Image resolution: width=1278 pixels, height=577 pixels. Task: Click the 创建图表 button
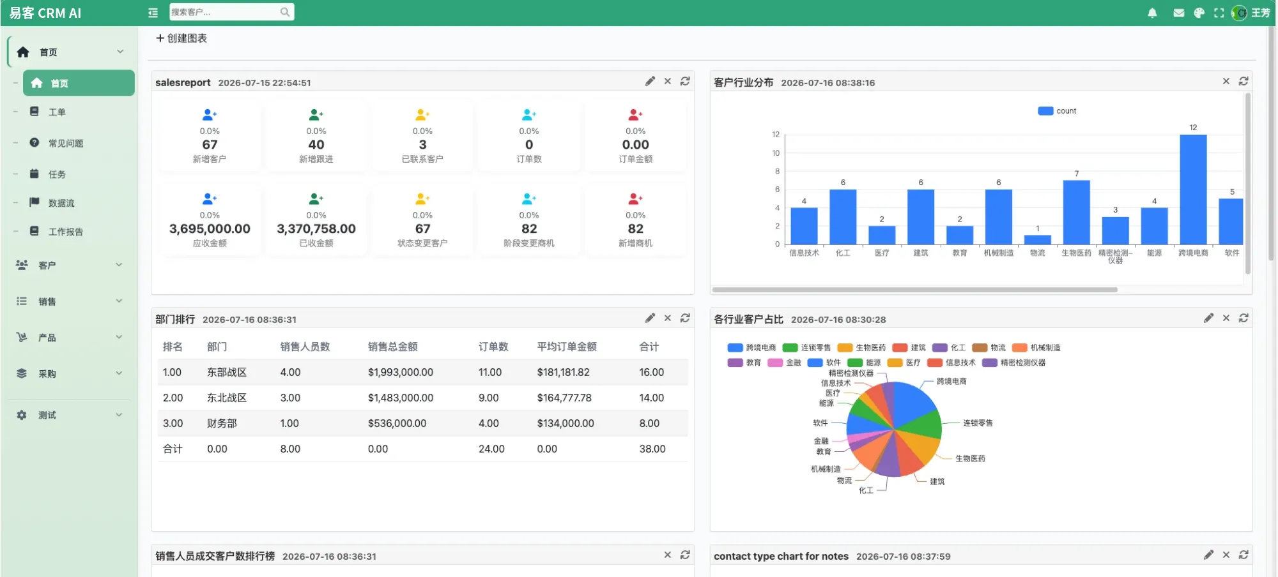(x=181, y=38)
